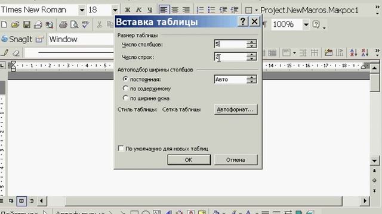Click the Отмена button
This screenshot has width=382, height=214.
[x=236, y=160]
